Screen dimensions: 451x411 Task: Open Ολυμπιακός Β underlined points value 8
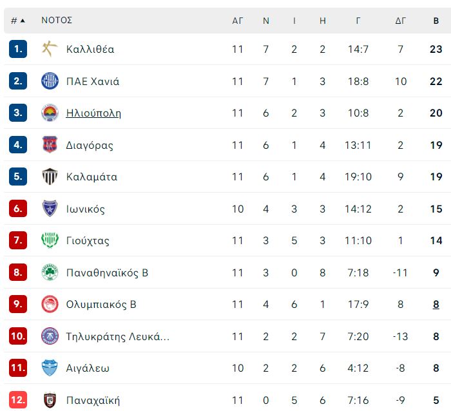point(436,304)
